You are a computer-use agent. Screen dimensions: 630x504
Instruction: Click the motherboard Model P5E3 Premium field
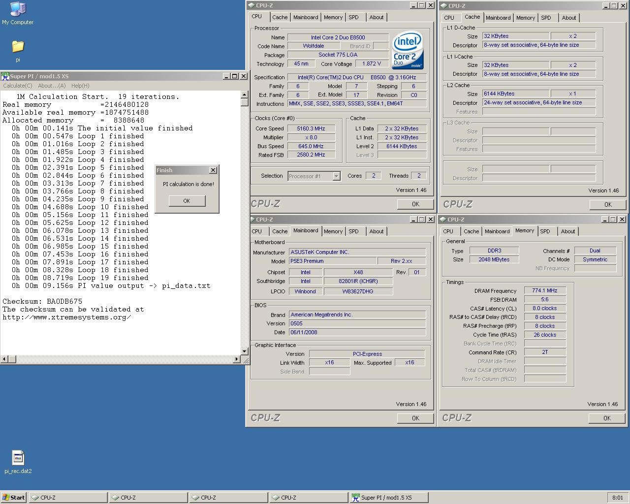tap(332, 261)
